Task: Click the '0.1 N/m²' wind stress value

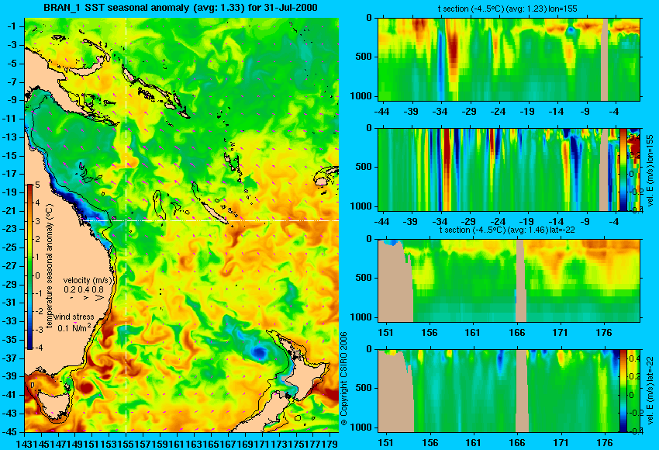Action: click(74, 327)
